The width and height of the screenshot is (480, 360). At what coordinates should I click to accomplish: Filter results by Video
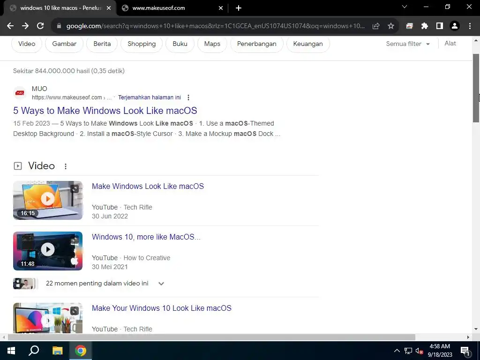(x=27, y=44)
